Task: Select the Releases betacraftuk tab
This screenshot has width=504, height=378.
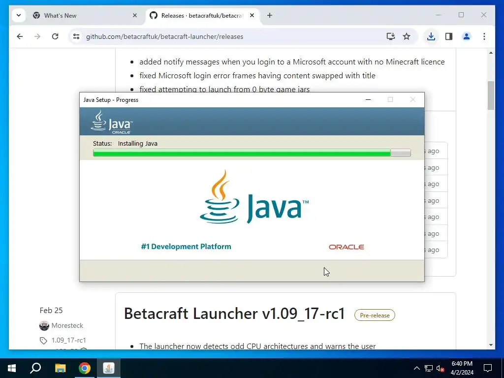Action: click(x=202, y=15)
